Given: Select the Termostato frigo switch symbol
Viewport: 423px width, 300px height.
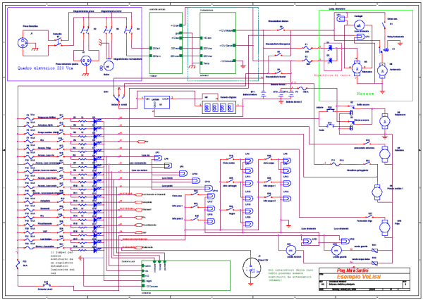Looking at the screenshot, I should click(x=370, y=216).
